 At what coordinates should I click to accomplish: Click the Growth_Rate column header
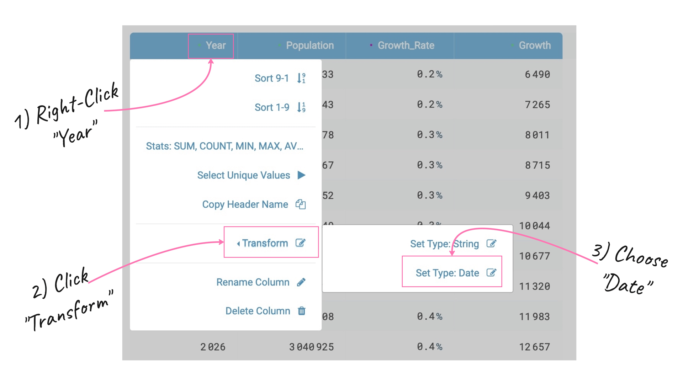click(406, 46)
